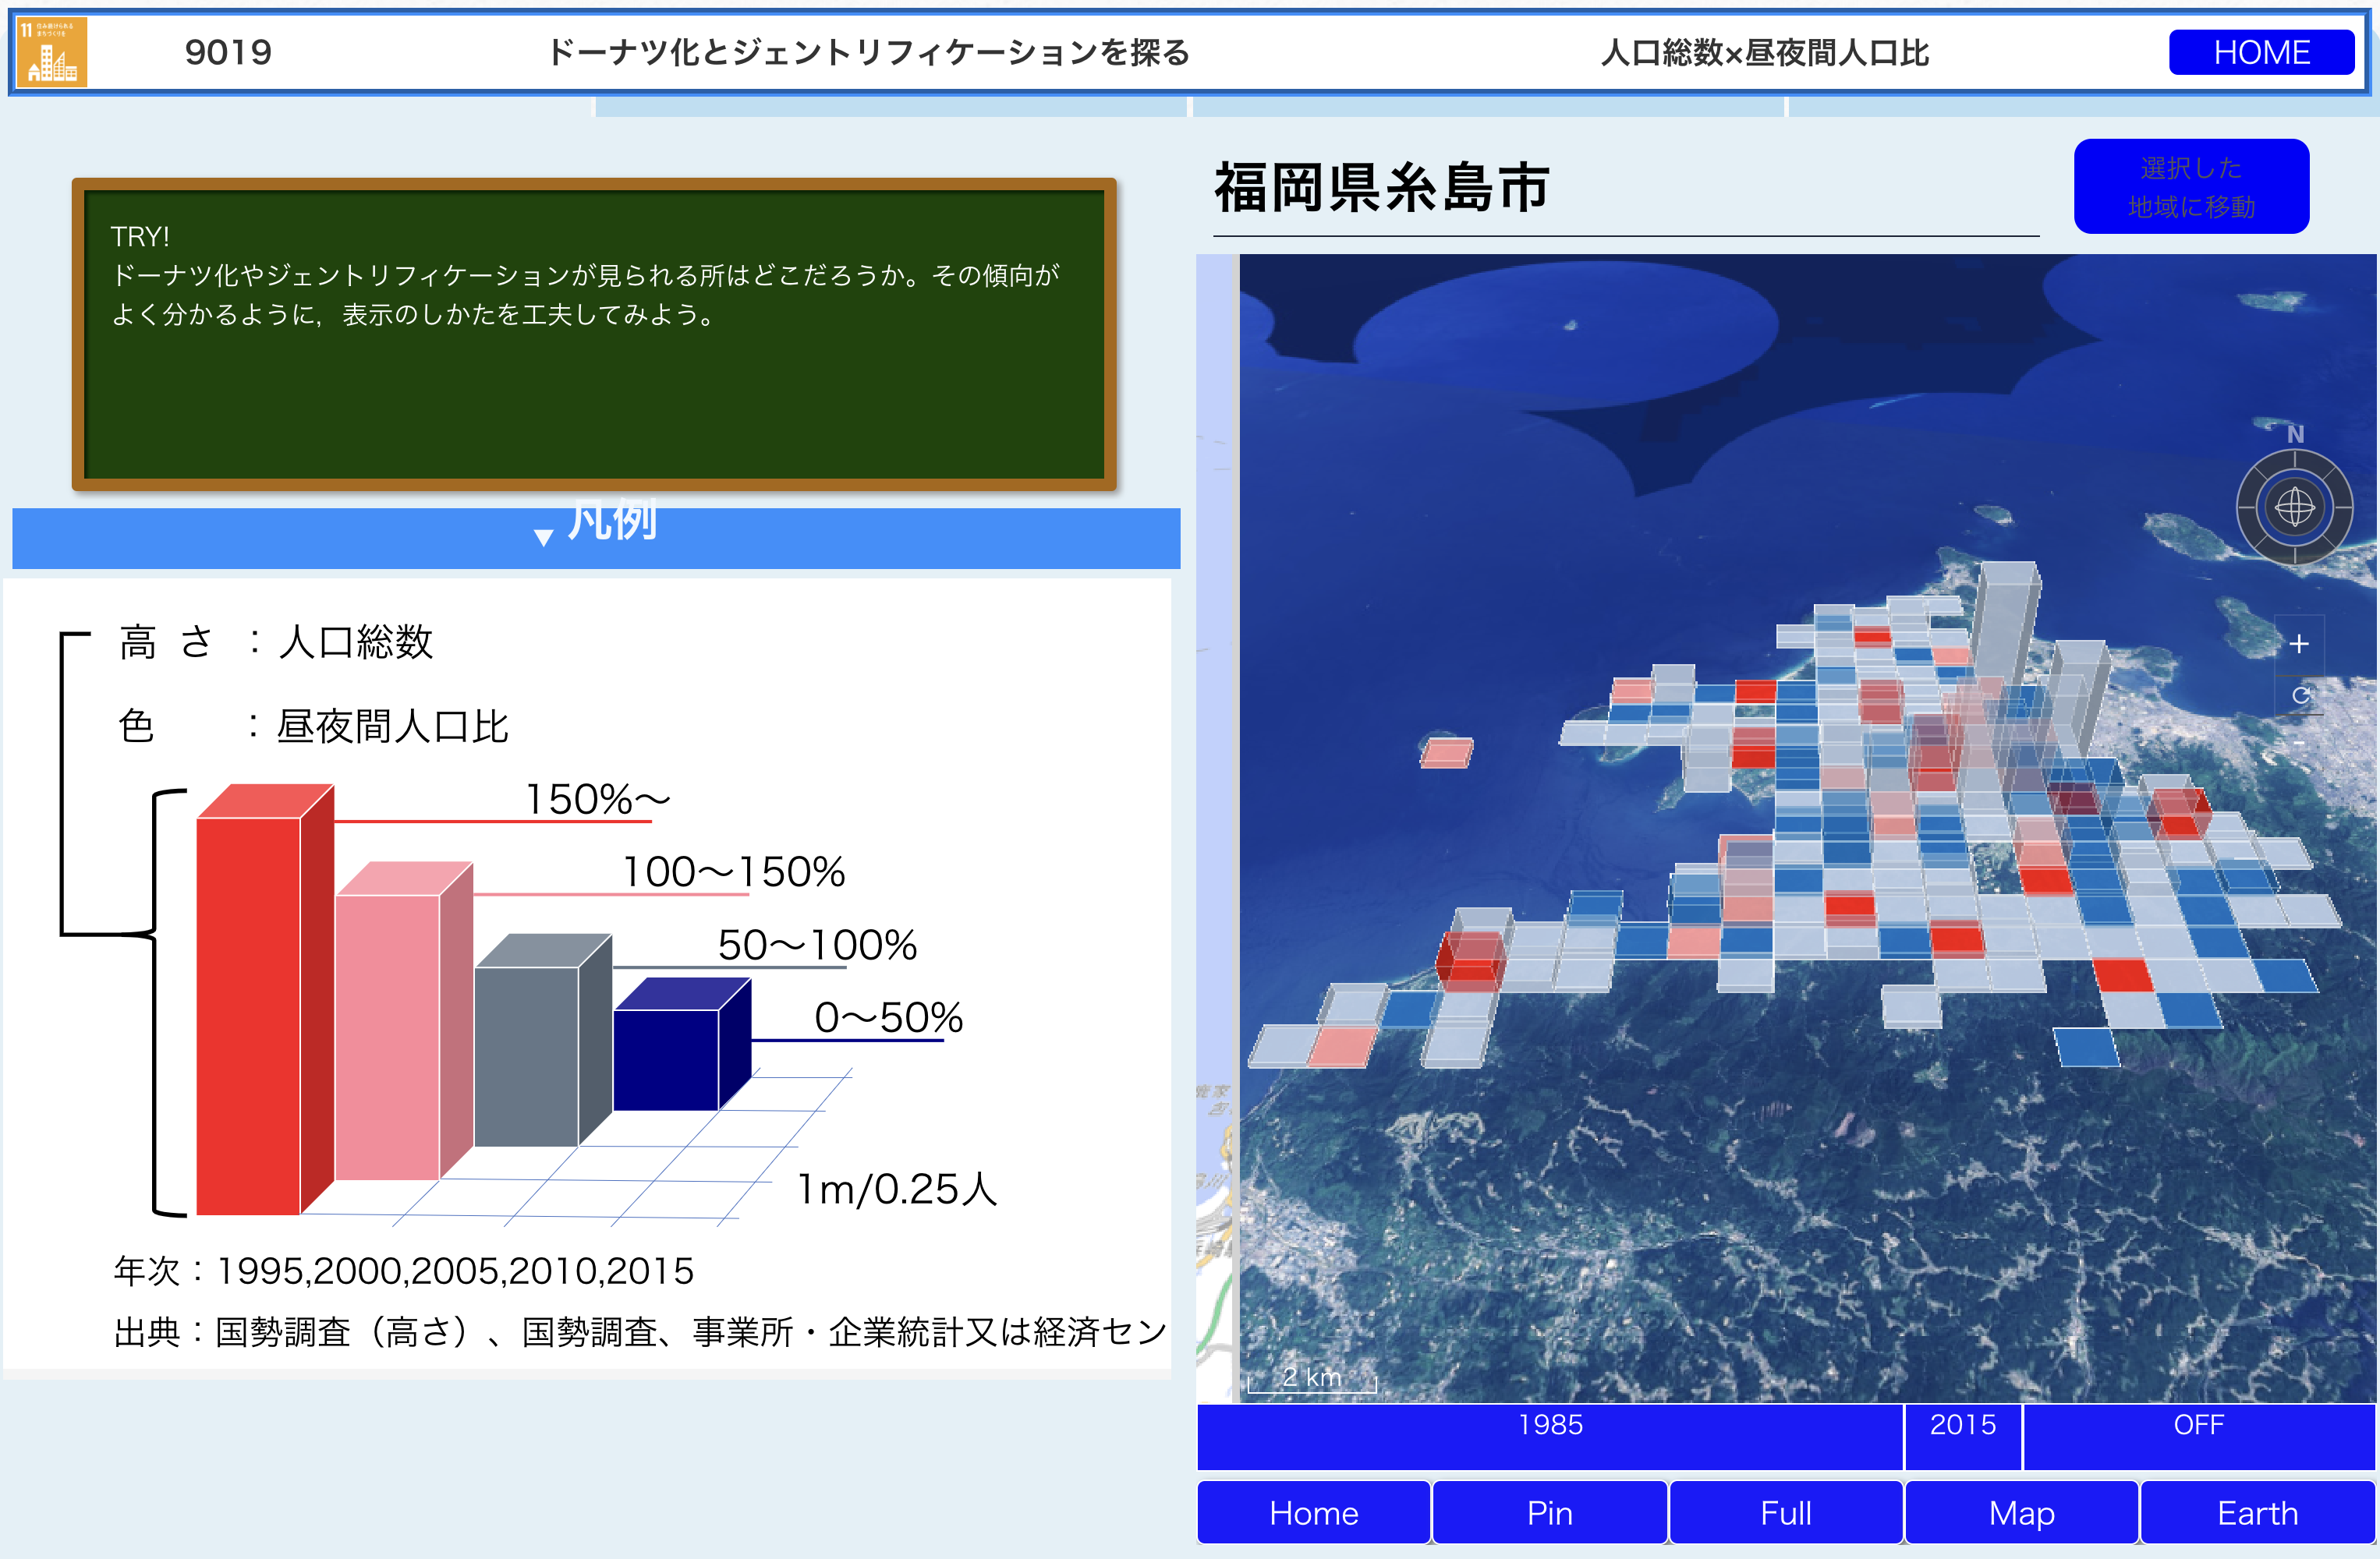Click the compass gyroscope center icon
Image resolution: width=2380 pixels, height=1559 pixels.
coord(2294,507)
